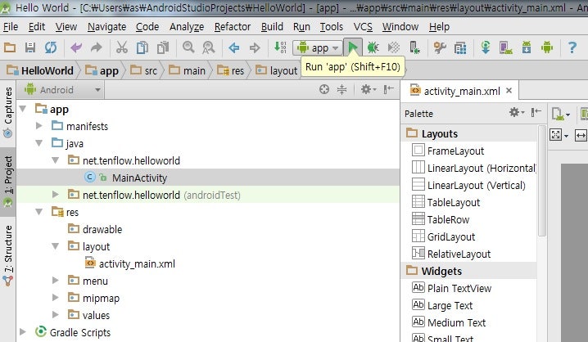
Task: Click the HelloWorld breadcrumb
Action: 40,70
